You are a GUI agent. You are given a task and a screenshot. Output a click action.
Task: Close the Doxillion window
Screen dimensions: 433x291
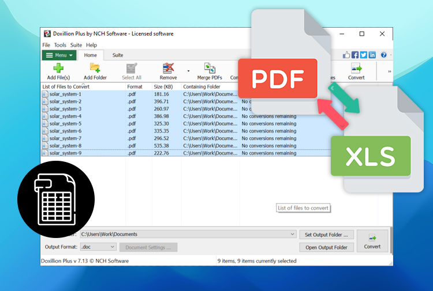[382, 34]
